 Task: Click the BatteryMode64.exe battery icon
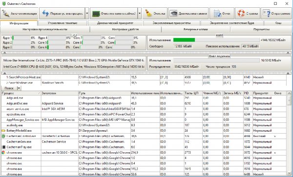(3, 131)
